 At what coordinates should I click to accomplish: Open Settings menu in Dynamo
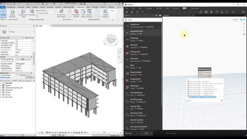coord(159,8)
